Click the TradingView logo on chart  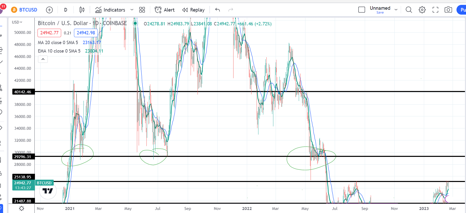[48, 191]
